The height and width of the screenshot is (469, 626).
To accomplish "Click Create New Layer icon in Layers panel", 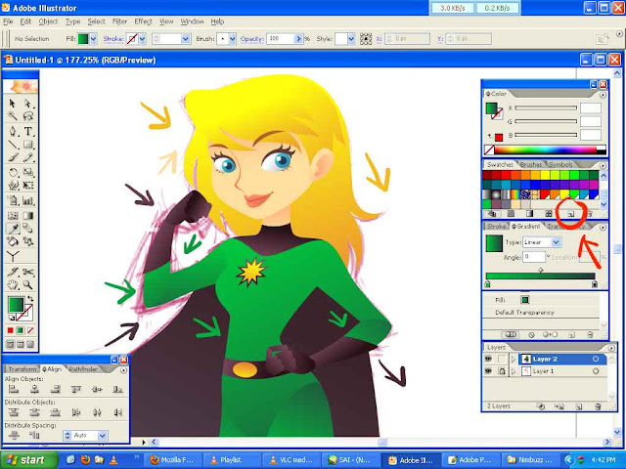I will point(578,406).
